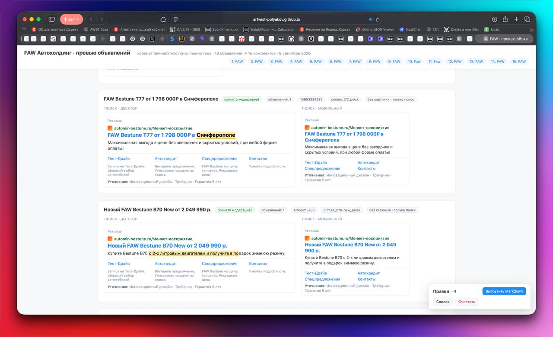Click the cloud icon beside the address bar
The width and height of the screenshot is (553, 337).
tap(163, 19)
